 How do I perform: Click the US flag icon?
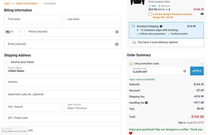point(8,32)
